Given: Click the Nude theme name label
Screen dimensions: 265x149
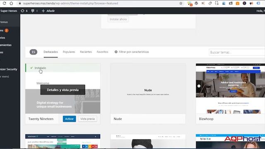Looking at the screenshot, I should click(x=118, y=119).
